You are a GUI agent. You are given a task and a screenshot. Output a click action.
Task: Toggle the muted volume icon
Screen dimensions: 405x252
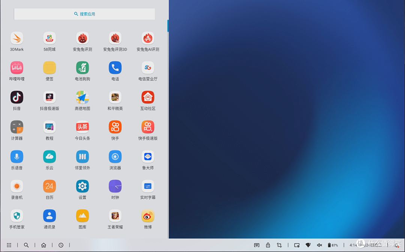coord(319,245)
